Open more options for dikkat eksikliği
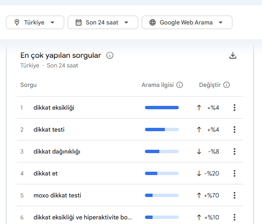The image size is (262, 224). pos(235,108)
